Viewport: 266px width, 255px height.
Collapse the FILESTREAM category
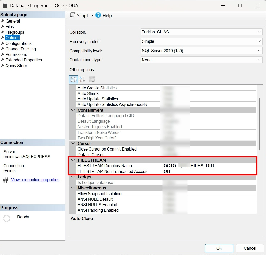coord(73,160)
